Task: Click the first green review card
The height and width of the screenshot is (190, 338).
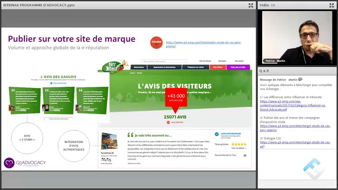Action: click(25, 100)
